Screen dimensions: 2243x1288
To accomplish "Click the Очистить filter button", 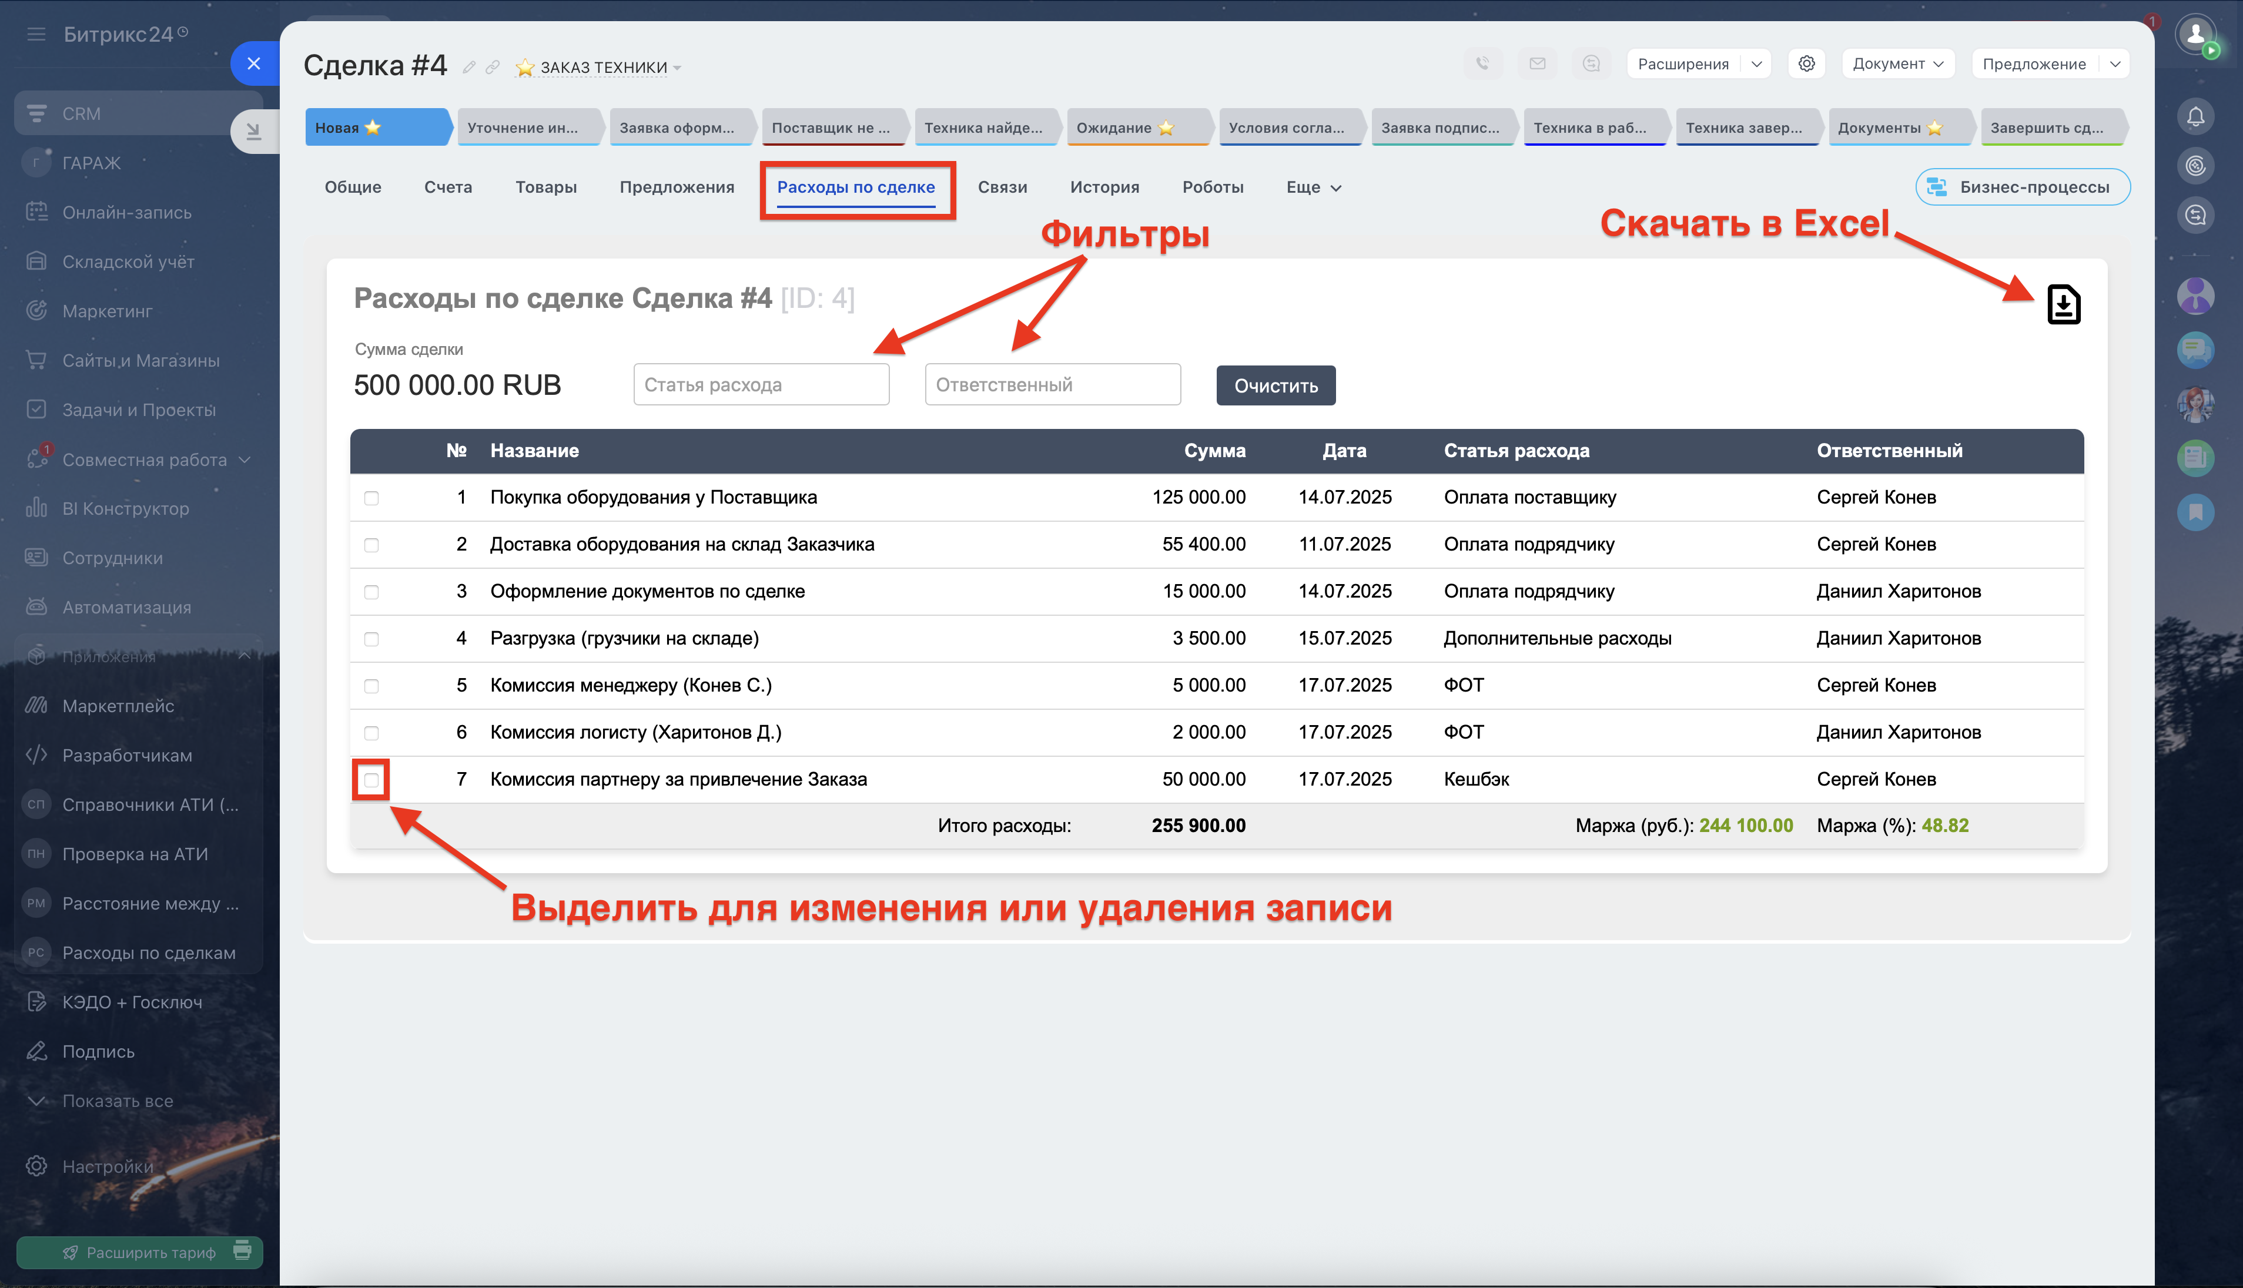I will point(1275,385).
